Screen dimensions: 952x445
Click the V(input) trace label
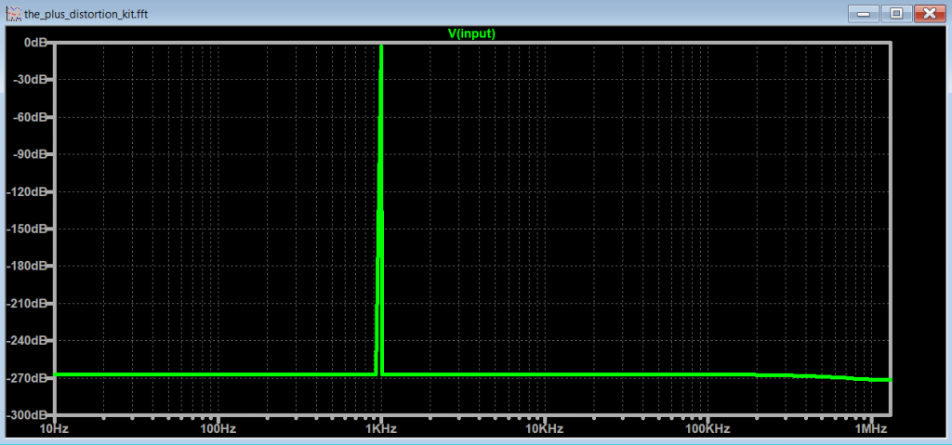tap(471, 33)
